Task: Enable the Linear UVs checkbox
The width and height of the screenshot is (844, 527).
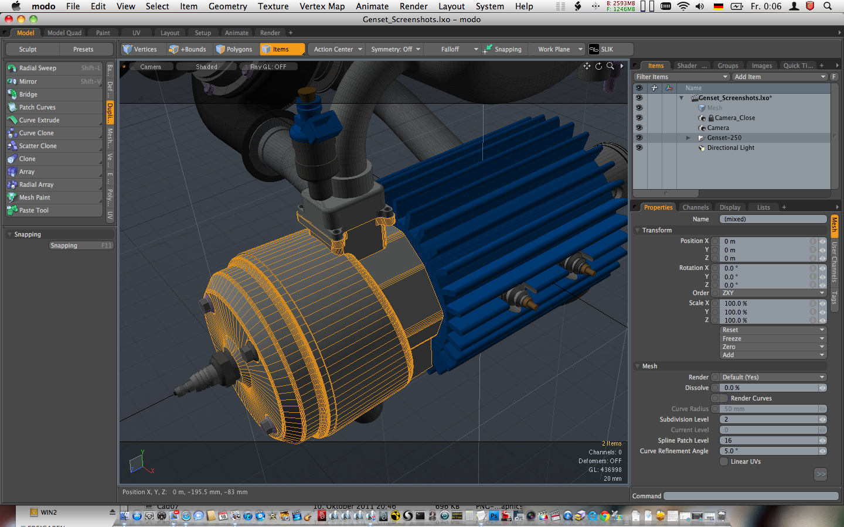Action: pyautogui.click(x=724, y=461)
